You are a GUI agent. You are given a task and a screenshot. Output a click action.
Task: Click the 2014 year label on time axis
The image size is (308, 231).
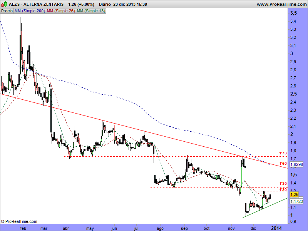(276, 228)
